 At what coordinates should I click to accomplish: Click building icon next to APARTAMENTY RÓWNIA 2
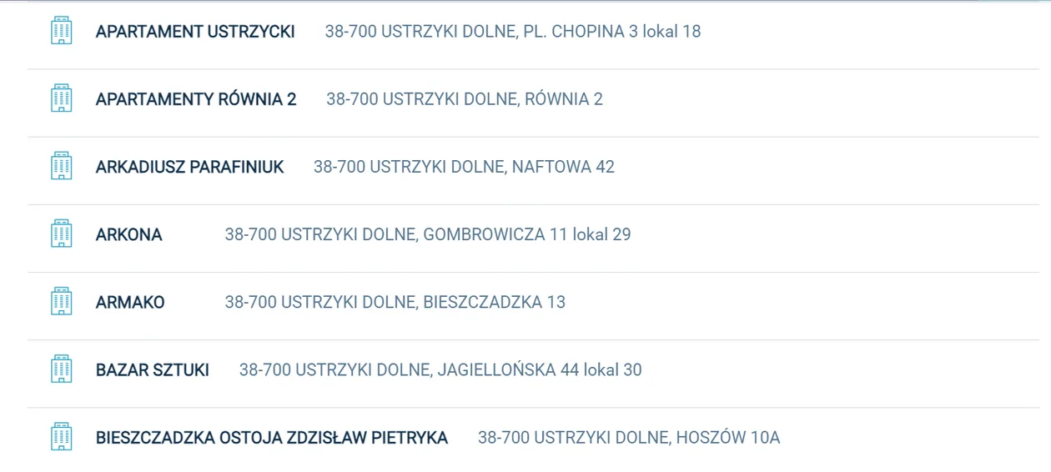[61, 98]
